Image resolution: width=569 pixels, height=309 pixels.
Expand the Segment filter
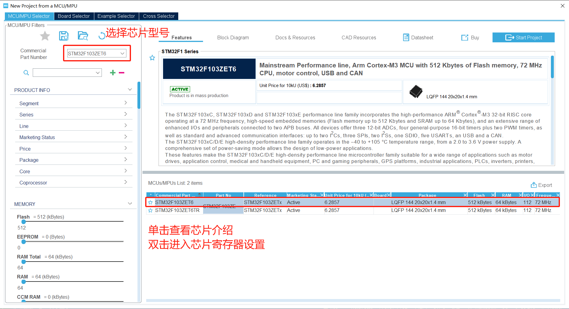(126, 103)
